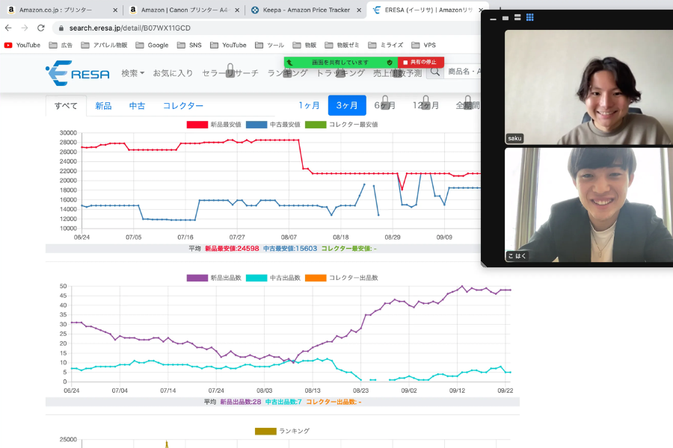Open the 物販 bookmark folder
Screen dimensions: 673x448
click(305, 45)
